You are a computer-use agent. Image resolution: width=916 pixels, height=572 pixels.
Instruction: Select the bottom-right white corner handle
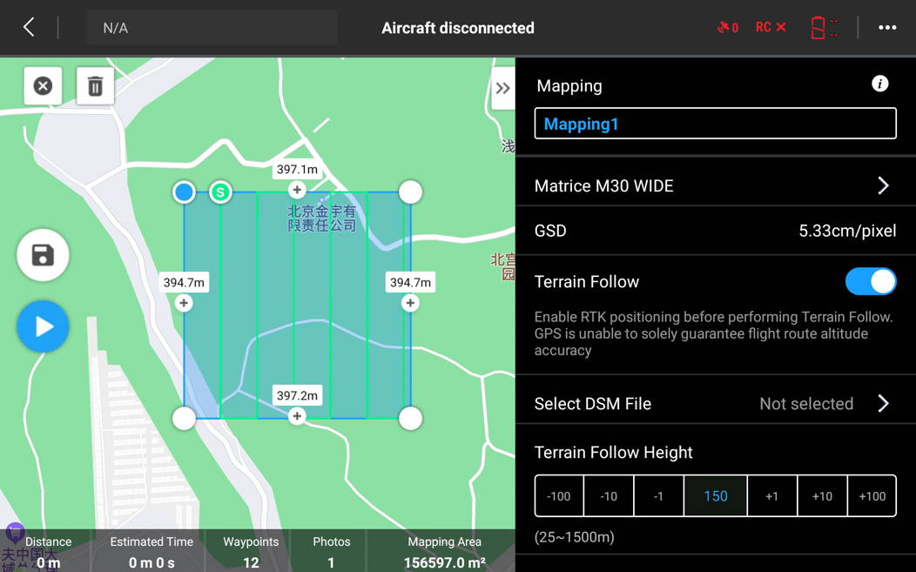pyautogui.click(x=410, y=419)
